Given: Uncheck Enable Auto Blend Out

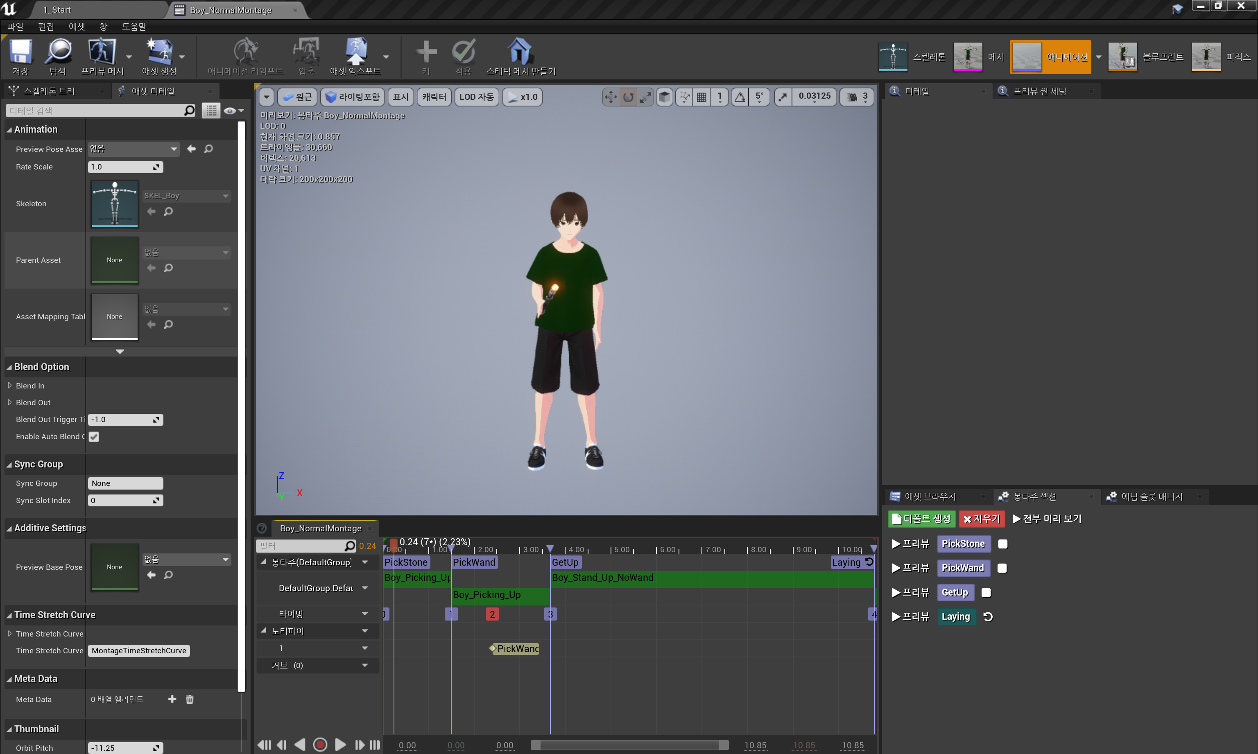Looking at the screenshot, I should [93, 436].
